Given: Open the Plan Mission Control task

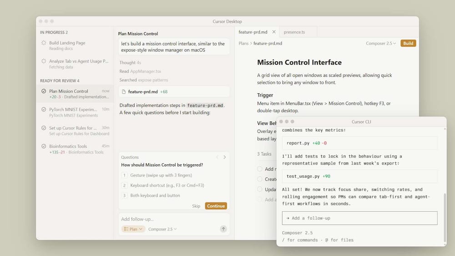Looking at the screenshot, I should click(x=75, y=94).
